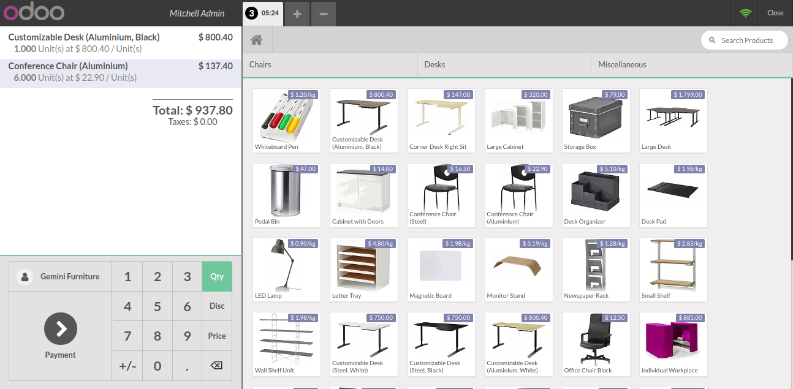Switch numpad to Price mode

click(x=217, y=336)
